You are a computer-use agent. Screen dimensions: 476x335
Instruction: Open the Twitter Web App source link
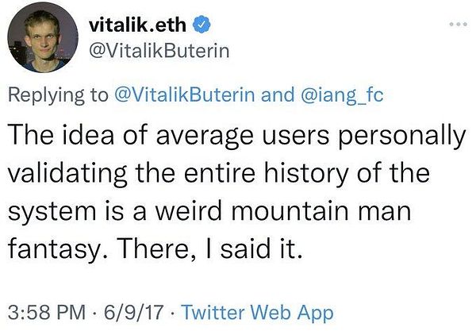257,312
